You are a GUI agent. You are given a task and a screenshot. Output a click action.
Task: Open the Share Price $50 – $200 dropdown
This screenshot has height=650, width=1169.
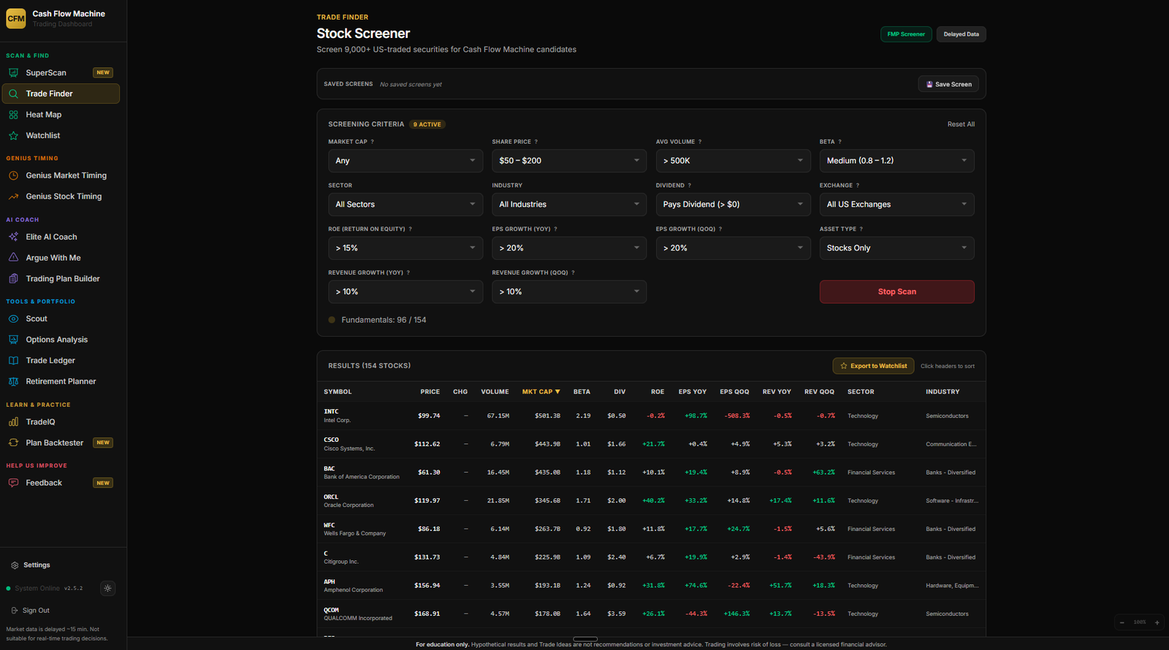[569, 161]
